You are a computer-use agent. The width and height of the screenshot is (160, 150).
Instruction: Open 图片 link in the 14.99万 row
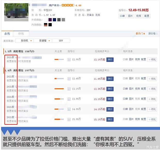(131, 109)
